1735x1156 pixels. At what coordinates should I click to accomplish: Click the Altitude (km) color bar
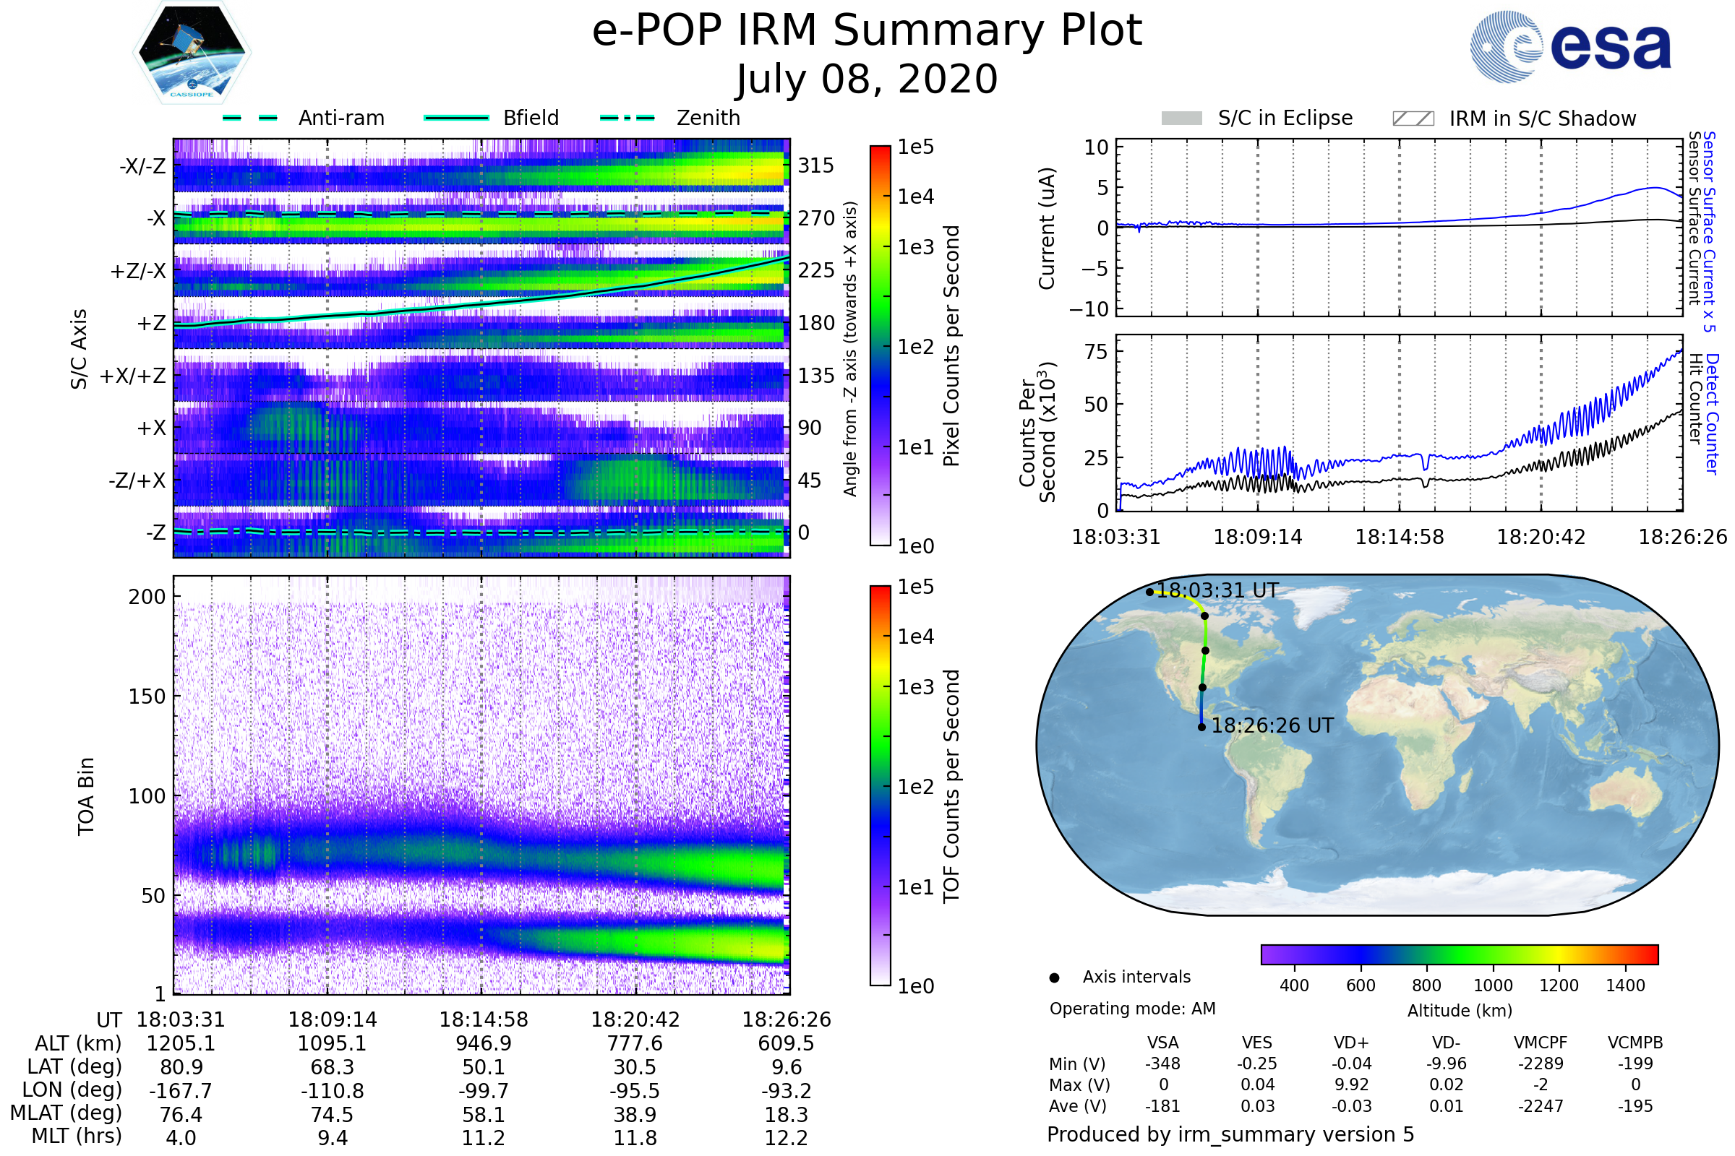(1459, 954)
